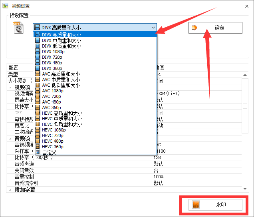Select AVC 高质量和大小 preset
254x217 pixels.
(x=95, y=74)
